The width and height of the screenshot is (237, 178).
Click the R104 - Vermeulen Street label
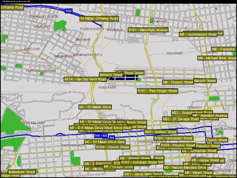[x=174, y=138]
